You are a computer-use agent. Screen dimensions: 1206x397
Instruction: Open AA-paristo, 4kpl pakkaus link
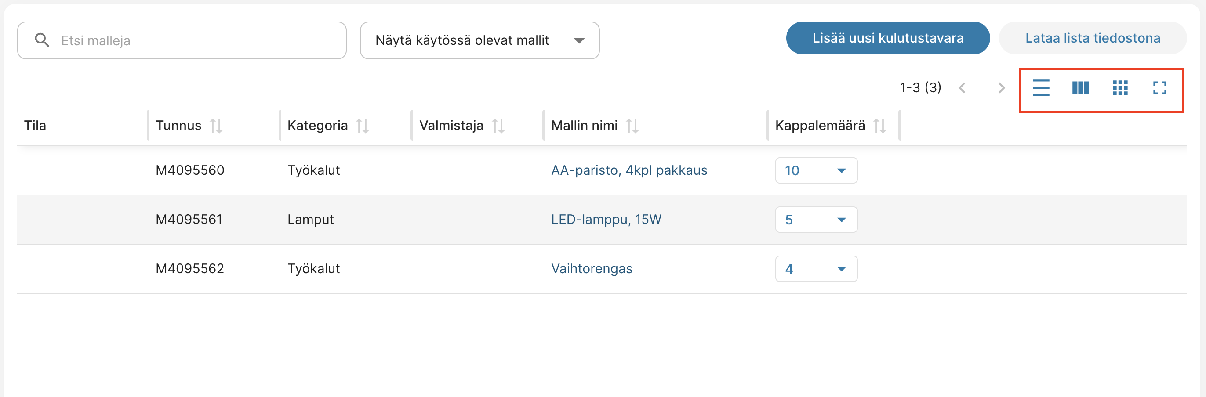(629, 170)
